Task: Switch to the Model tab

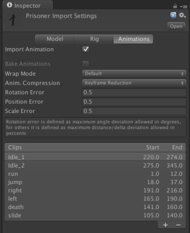Action: tap(55, 39)
